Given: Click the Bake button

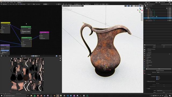Looking at the screenshot, I should 159,69.
